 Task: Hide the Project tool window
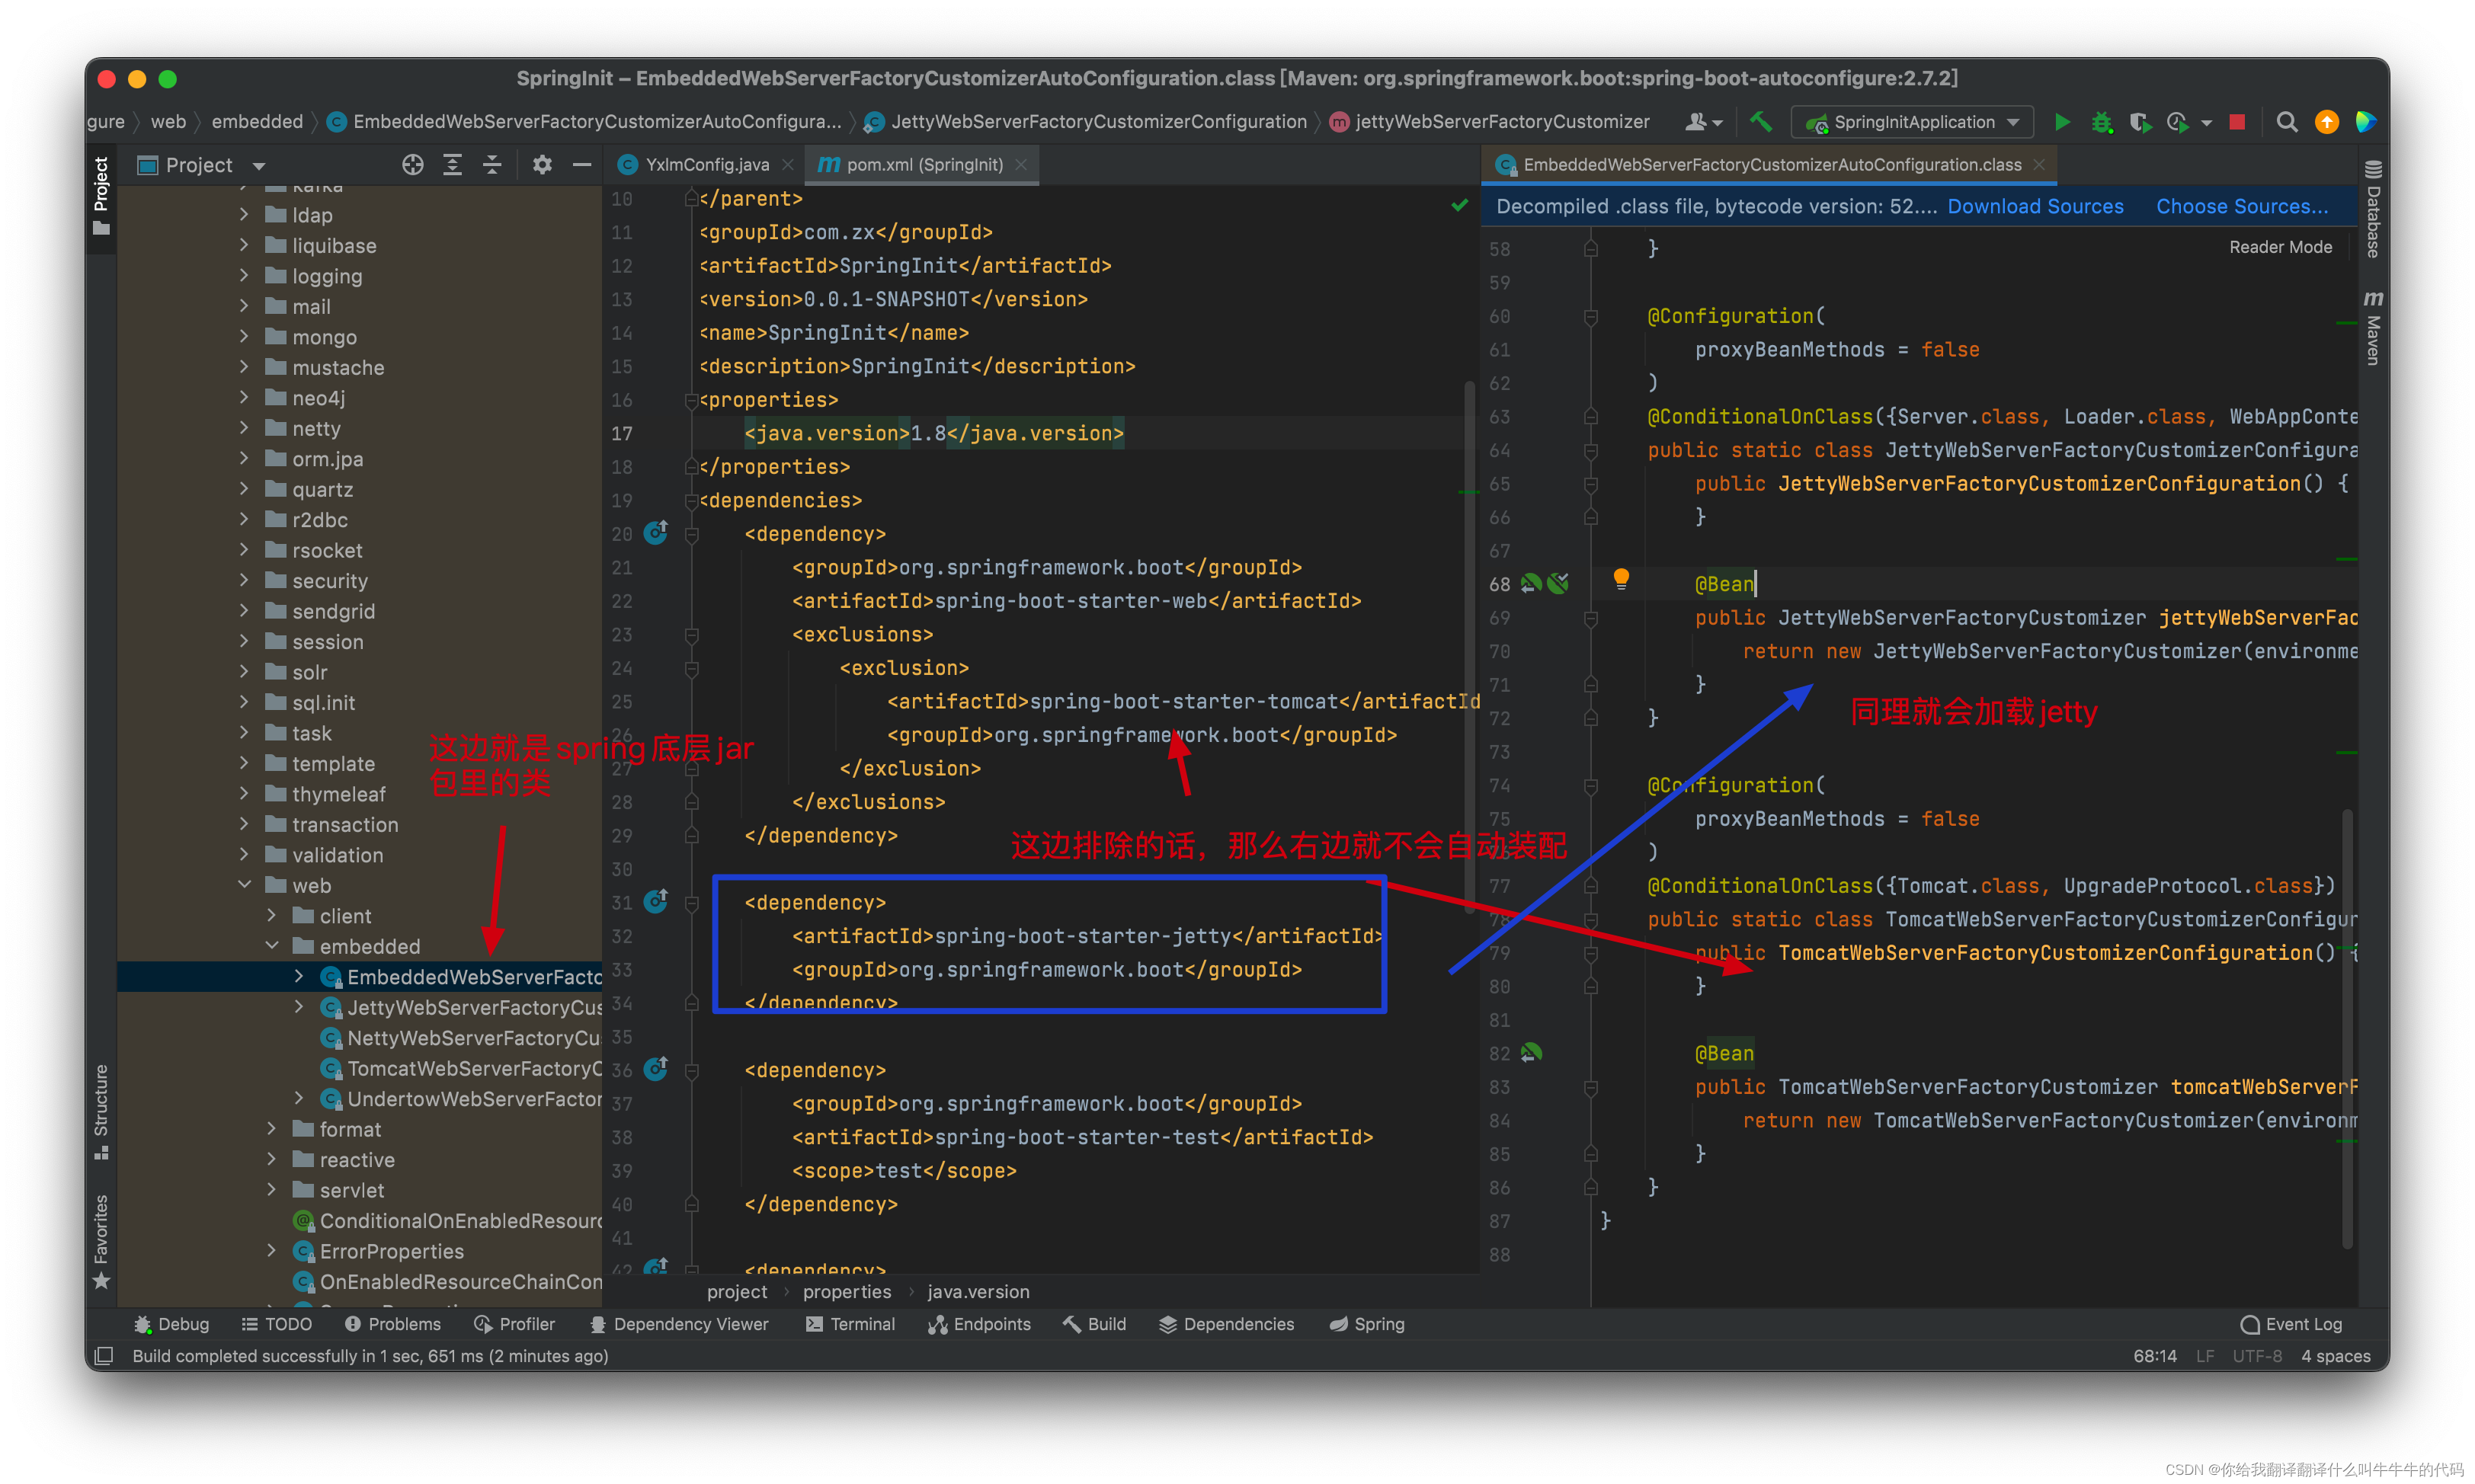[582, 165]
